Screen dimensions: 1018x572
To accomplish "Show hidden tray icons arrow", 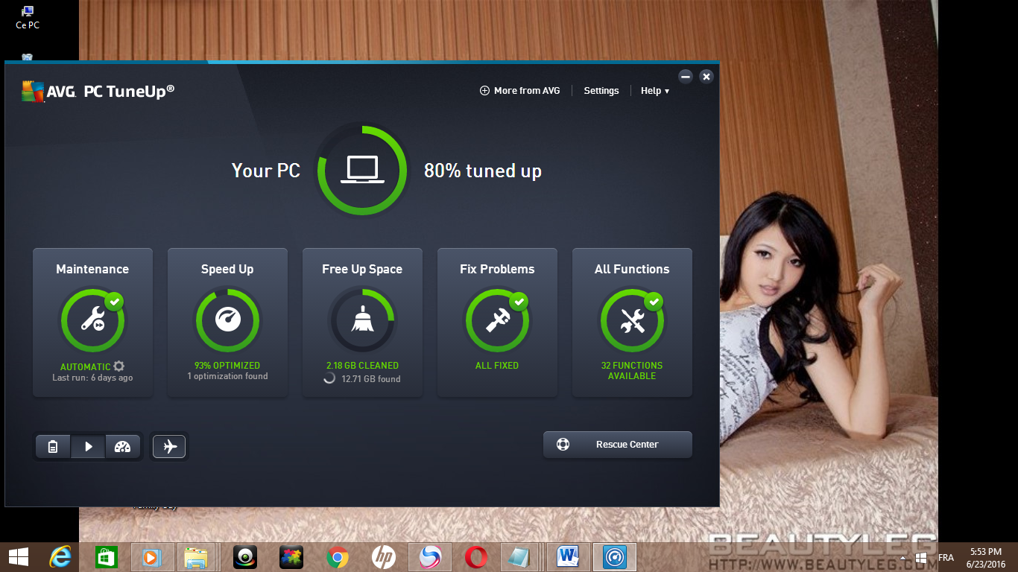I will pyautogui.click(x=903, y=558).
